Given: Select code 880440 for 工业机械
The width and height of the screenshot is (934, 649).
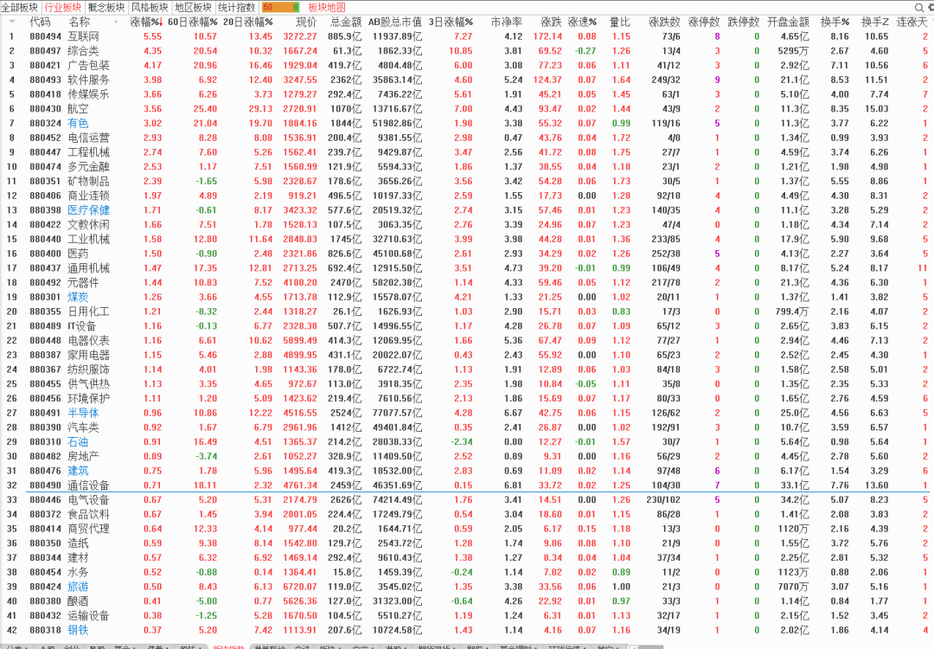Looking at the screenshot, I should point(45,239).
